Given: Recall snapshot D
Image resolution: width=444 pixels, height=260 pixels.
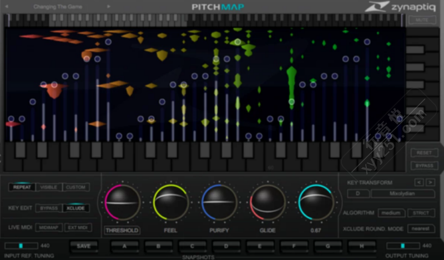Looking at the screenshot, I should click(x=226, y=246).
